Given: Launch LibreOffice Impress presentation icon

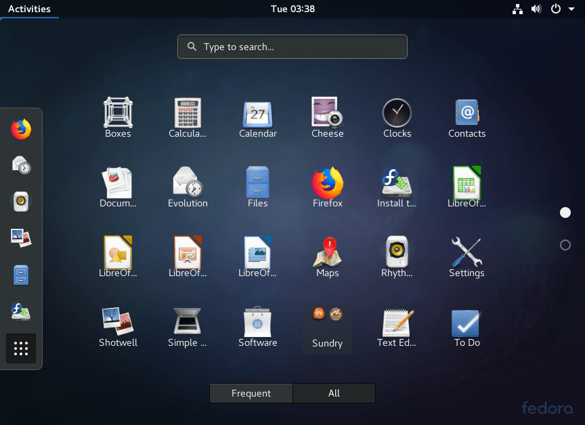Looking at the screenshot, I should (188, 257).
